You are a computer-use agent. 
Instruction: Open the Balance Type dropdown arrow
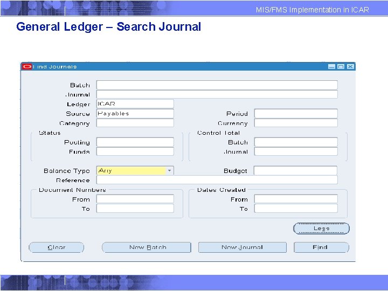(170, 170)
